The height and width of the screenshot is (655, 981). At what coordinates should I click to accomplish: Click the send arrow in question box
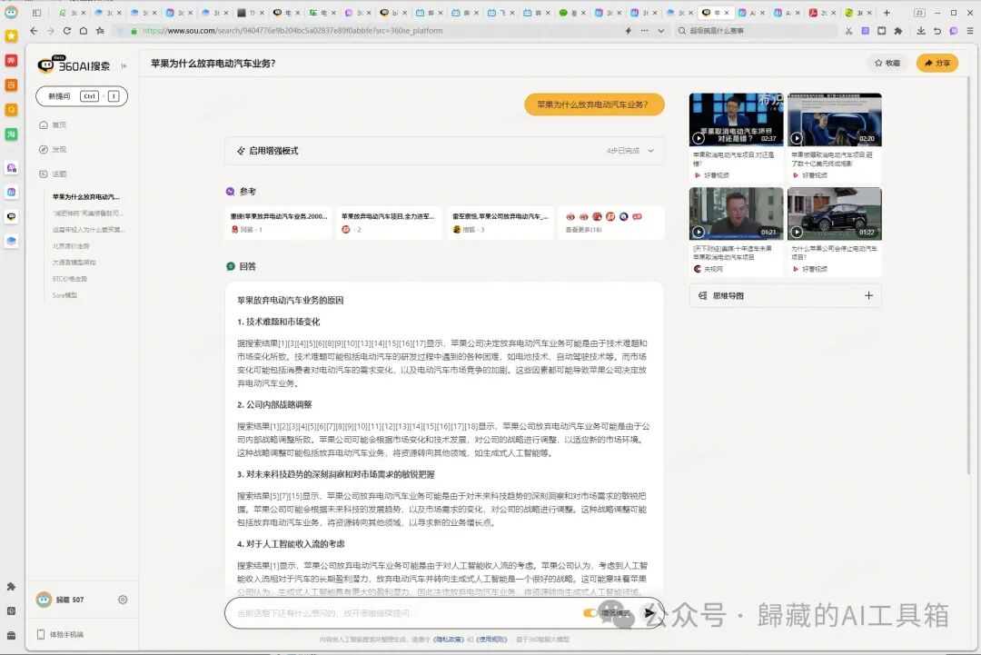point(649,613)
